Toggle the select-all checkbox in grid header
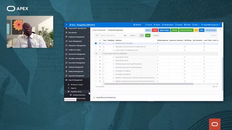Viewport: 232px width, 130px height. [x=96, y=40]
